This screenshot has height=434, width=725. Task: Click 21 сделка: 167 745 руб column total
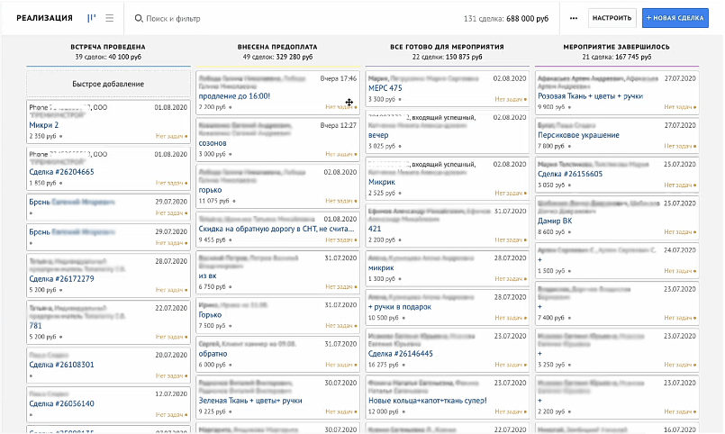click(617, 57)
